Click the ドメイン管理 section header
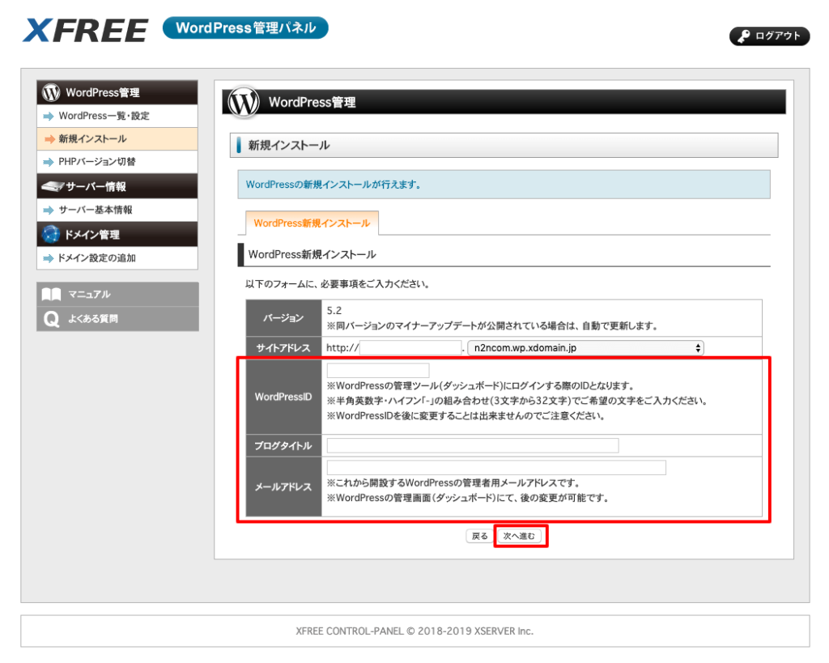Image resolution: width=829 pixels, height=663 pixels. point(117,234)
